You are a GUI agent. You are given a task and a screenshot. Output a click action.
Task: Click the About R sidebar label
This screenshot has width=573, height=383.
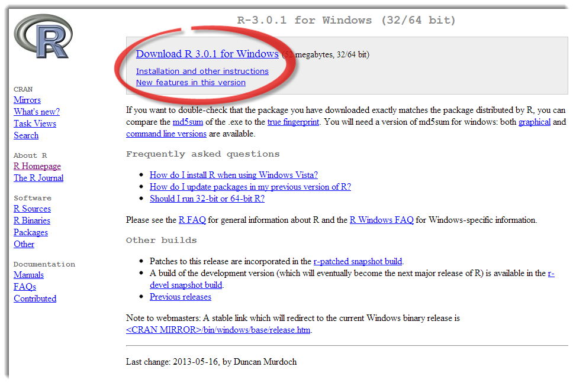pos(30,155)
